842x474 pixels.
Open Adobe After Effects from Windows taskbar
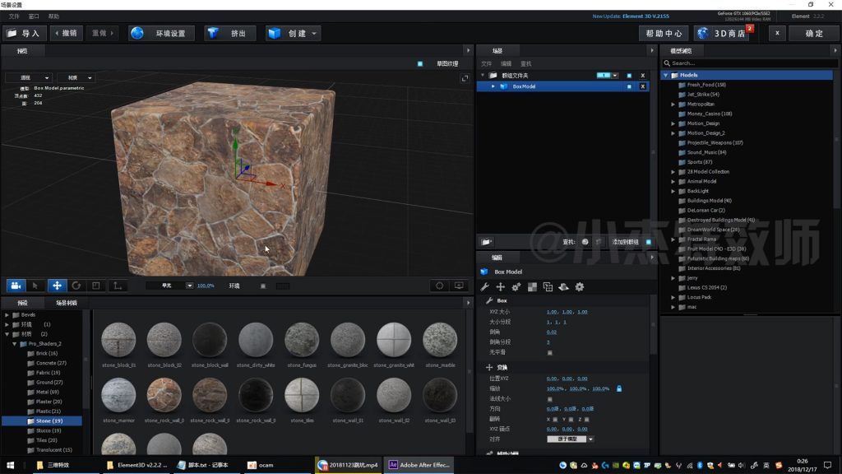tap(419, 465)
